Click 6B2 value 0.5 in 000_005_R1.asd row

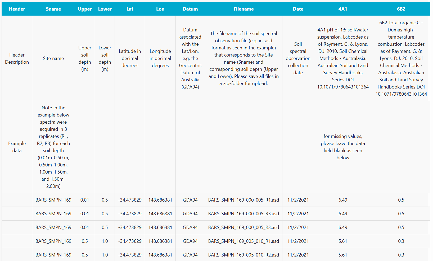(x=401, y=200)
